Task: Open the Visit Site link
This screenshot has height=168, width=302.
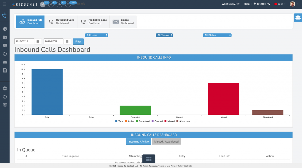Action: coord(188,166)
